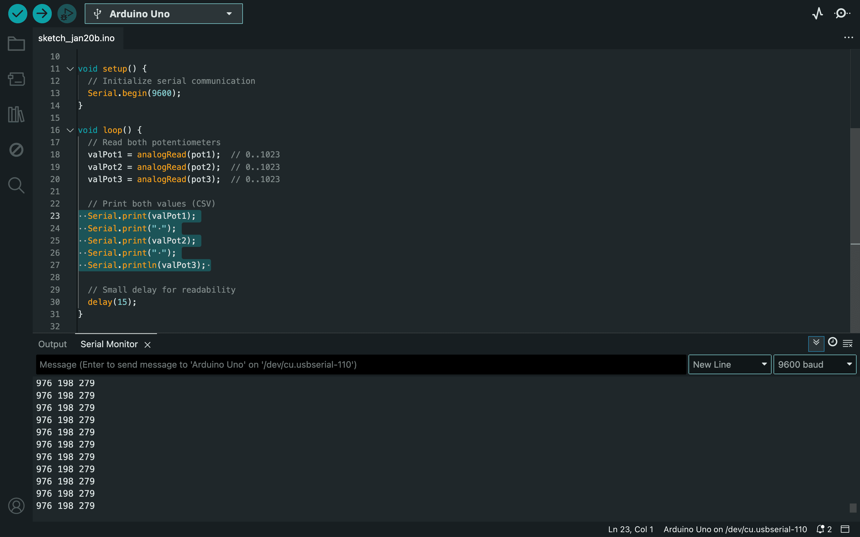Switch to the Output tab
This screenshot has width=860, height=537.
pos(52,344)
